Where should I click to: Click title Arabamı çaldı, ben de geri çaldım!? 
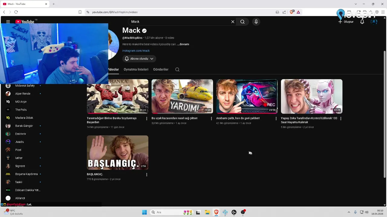238,118
